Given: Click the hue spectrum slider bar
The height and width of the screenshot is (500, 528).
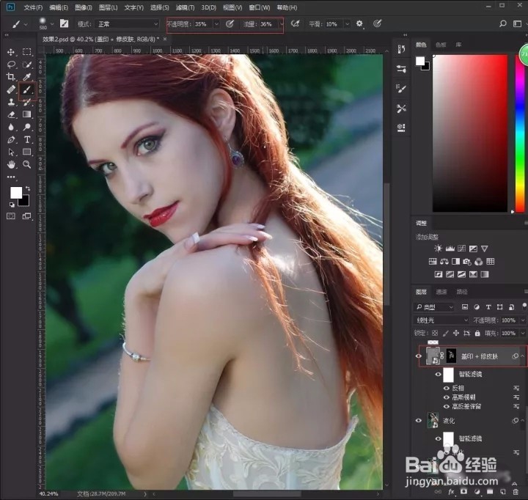Looking at the screenshot, I should click(520, 133).
